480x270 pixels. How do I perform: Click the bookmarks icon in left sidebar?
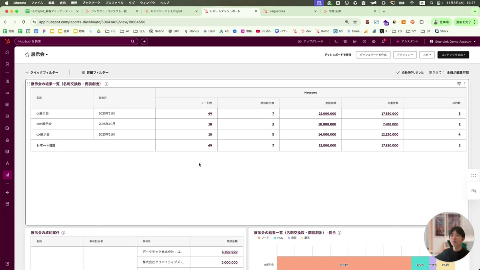7,64
